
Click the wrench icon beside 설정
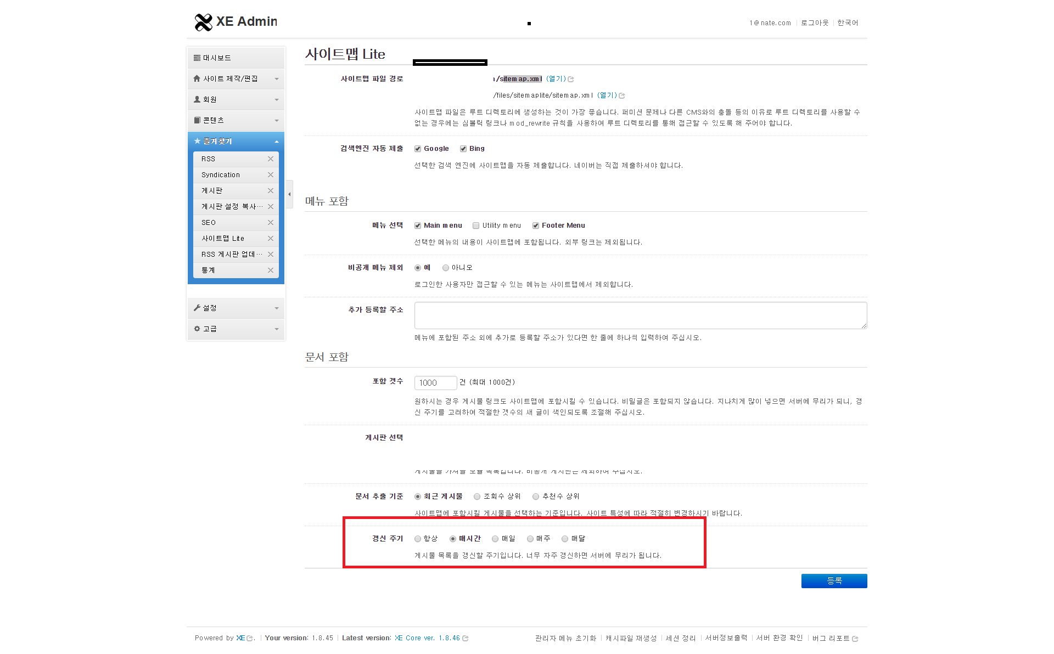(x=197, y=307)
